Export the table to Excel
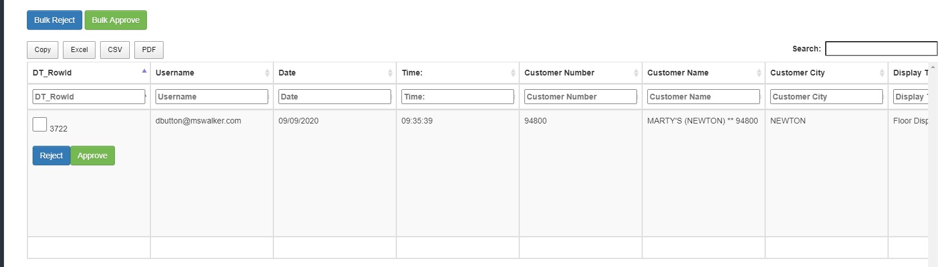 pos(79,50)
